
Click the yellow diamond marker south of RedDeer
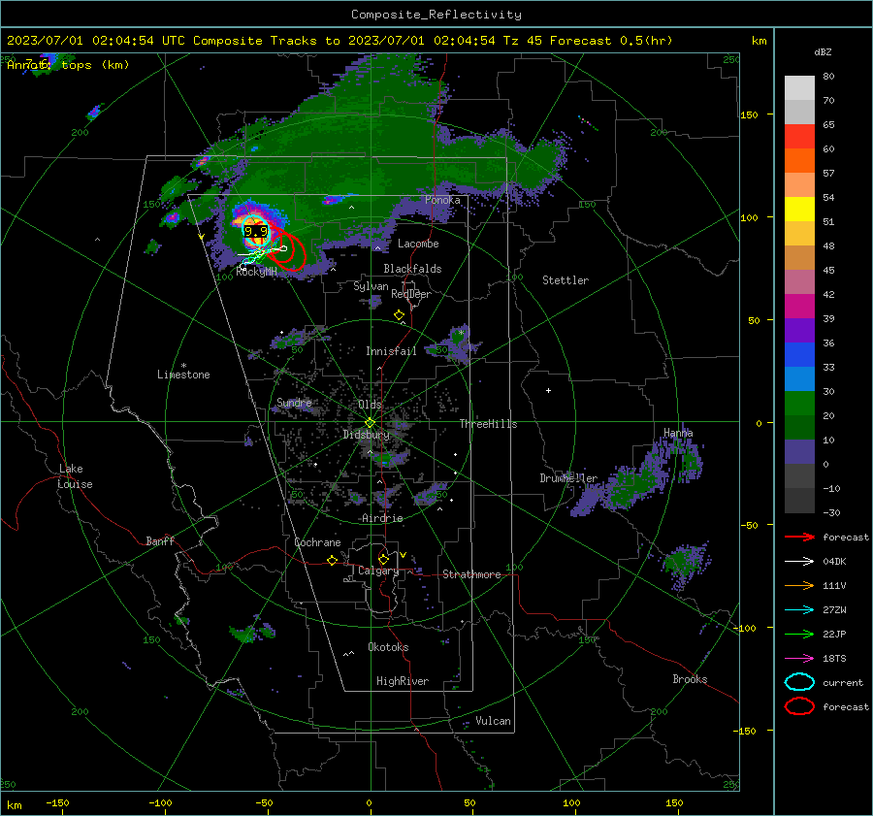(399, 315)
